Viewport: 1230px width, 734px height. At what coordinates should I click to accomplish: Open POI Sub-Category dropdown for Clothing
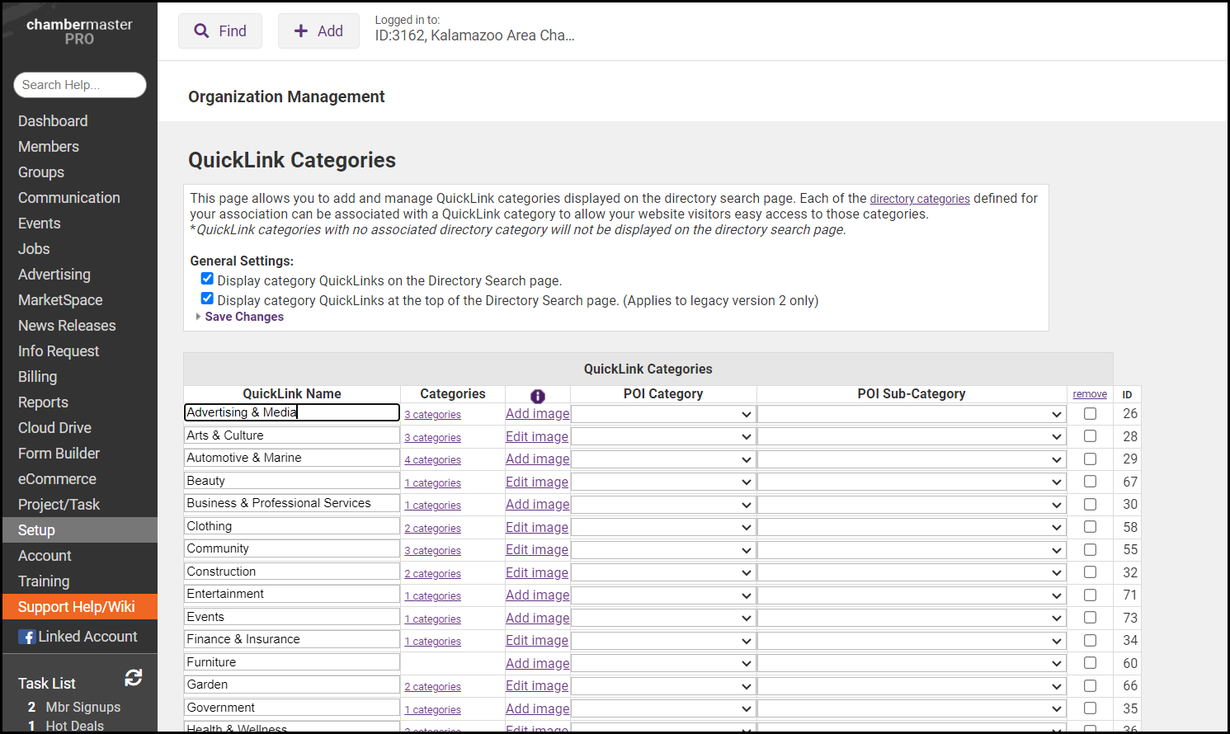click(x=912, y=528)
